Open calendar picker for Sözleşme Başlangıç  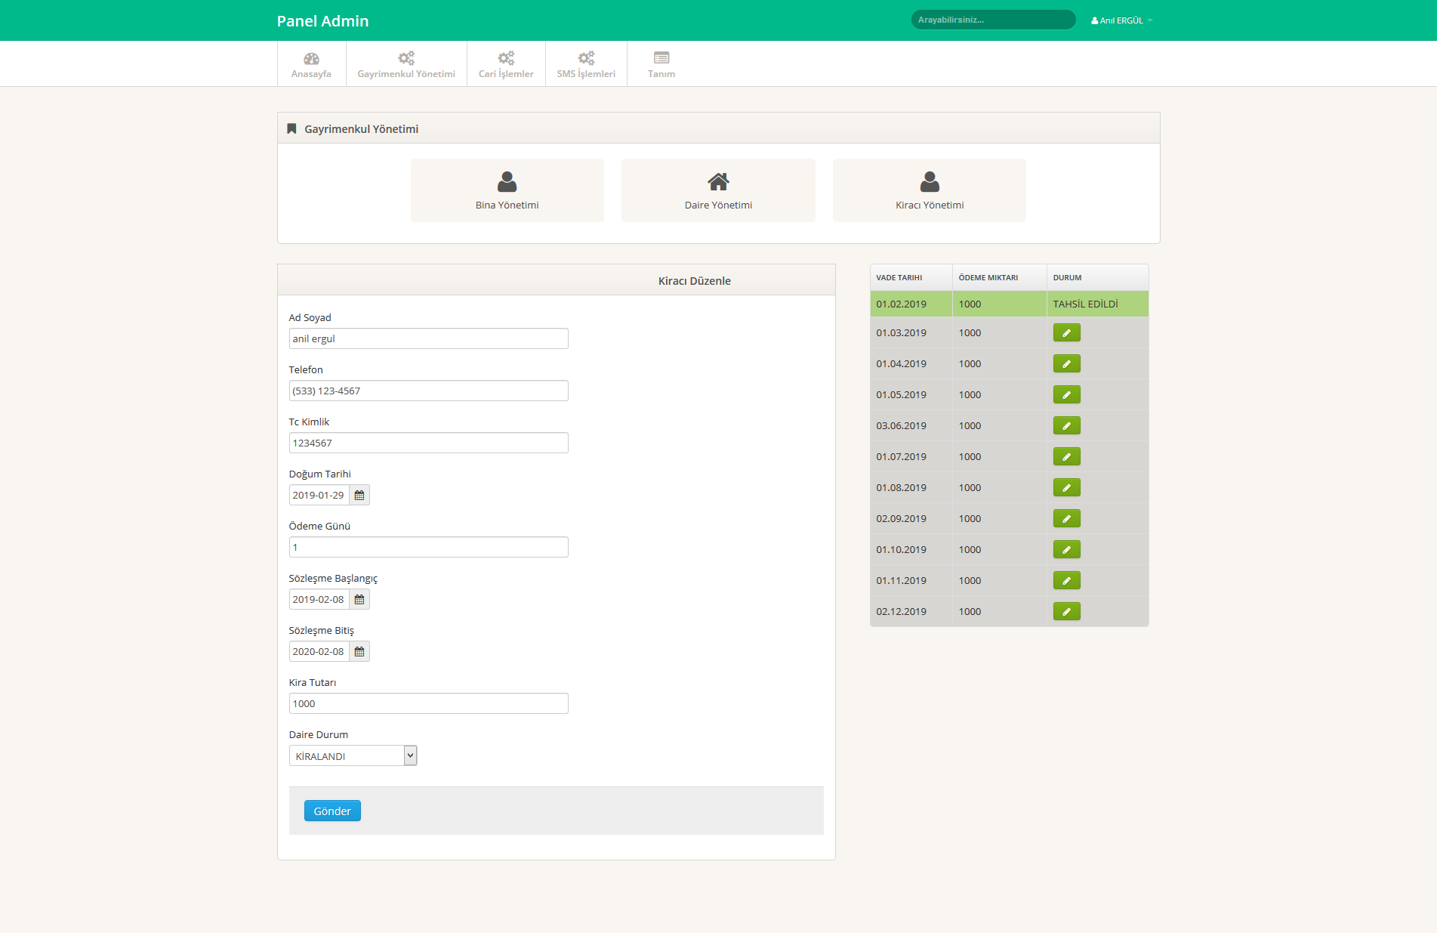(359, 599)
